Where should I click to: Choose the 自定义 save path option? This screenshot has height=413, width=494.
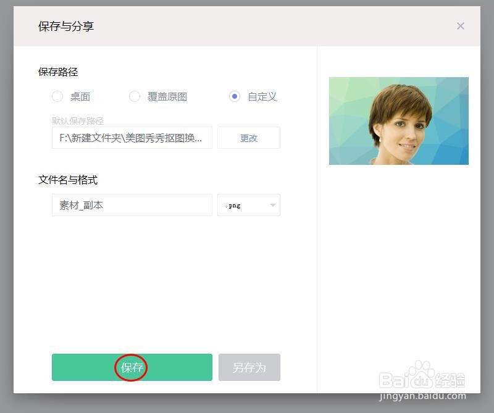click(x=235, y=96)
